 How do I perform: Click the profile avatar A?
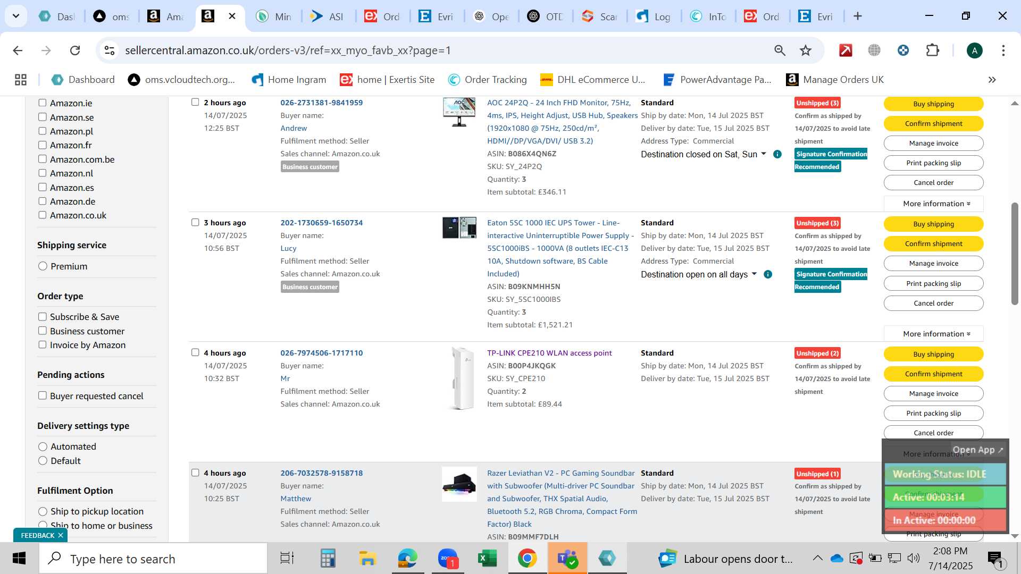(x=974, y=50)
